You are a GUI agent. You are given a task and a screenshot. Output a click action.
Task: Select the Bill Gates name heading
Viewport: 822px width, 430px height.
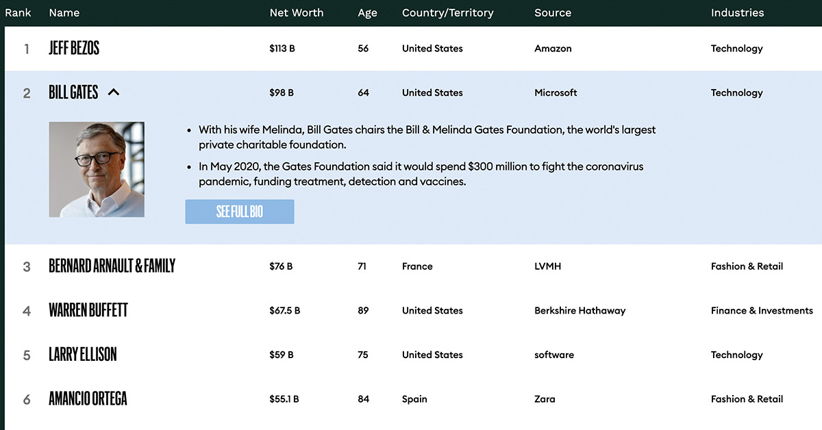tap(73, 92)
